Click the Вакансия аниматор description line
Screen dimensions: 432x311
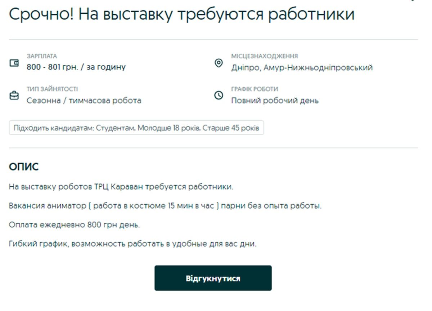pos(165,206)
